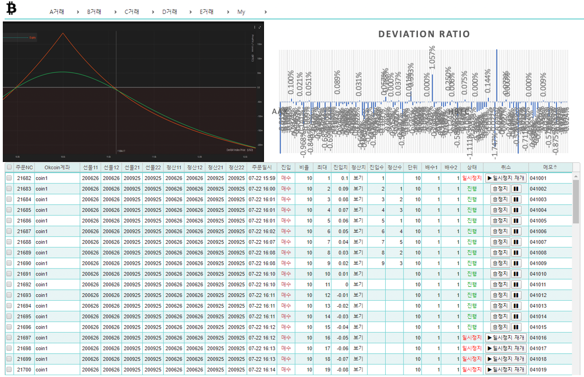Select the checkbox for order 21684
This screenshot has width=584, height=377.
[9, 199]
